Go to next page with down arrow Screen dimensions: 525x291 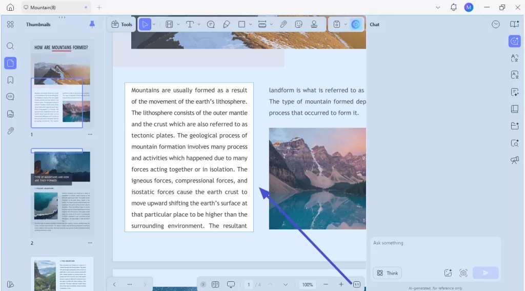286,284
